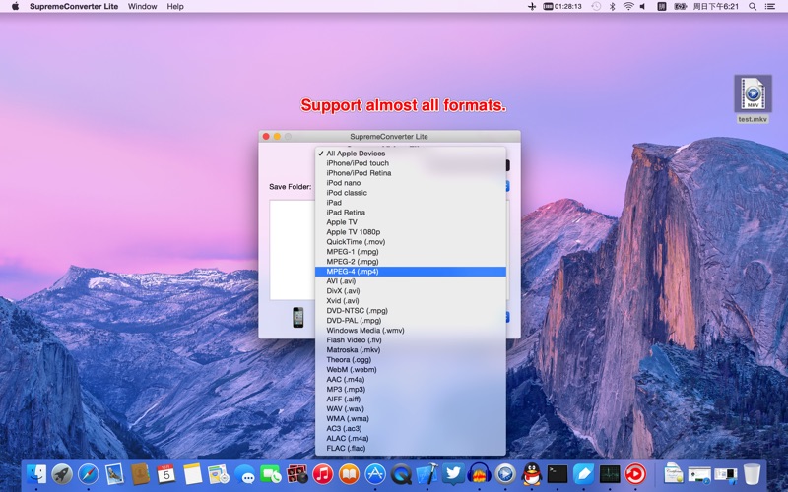Open SupremeConverter Lite app menu
The image size is (788, 492).
pyautogui.click(x=74, y=7)
